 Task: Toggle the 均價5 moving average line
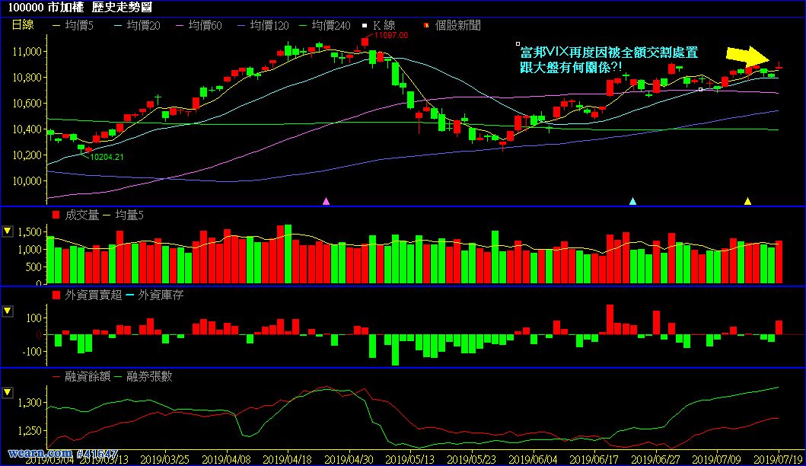click(76, 25)
